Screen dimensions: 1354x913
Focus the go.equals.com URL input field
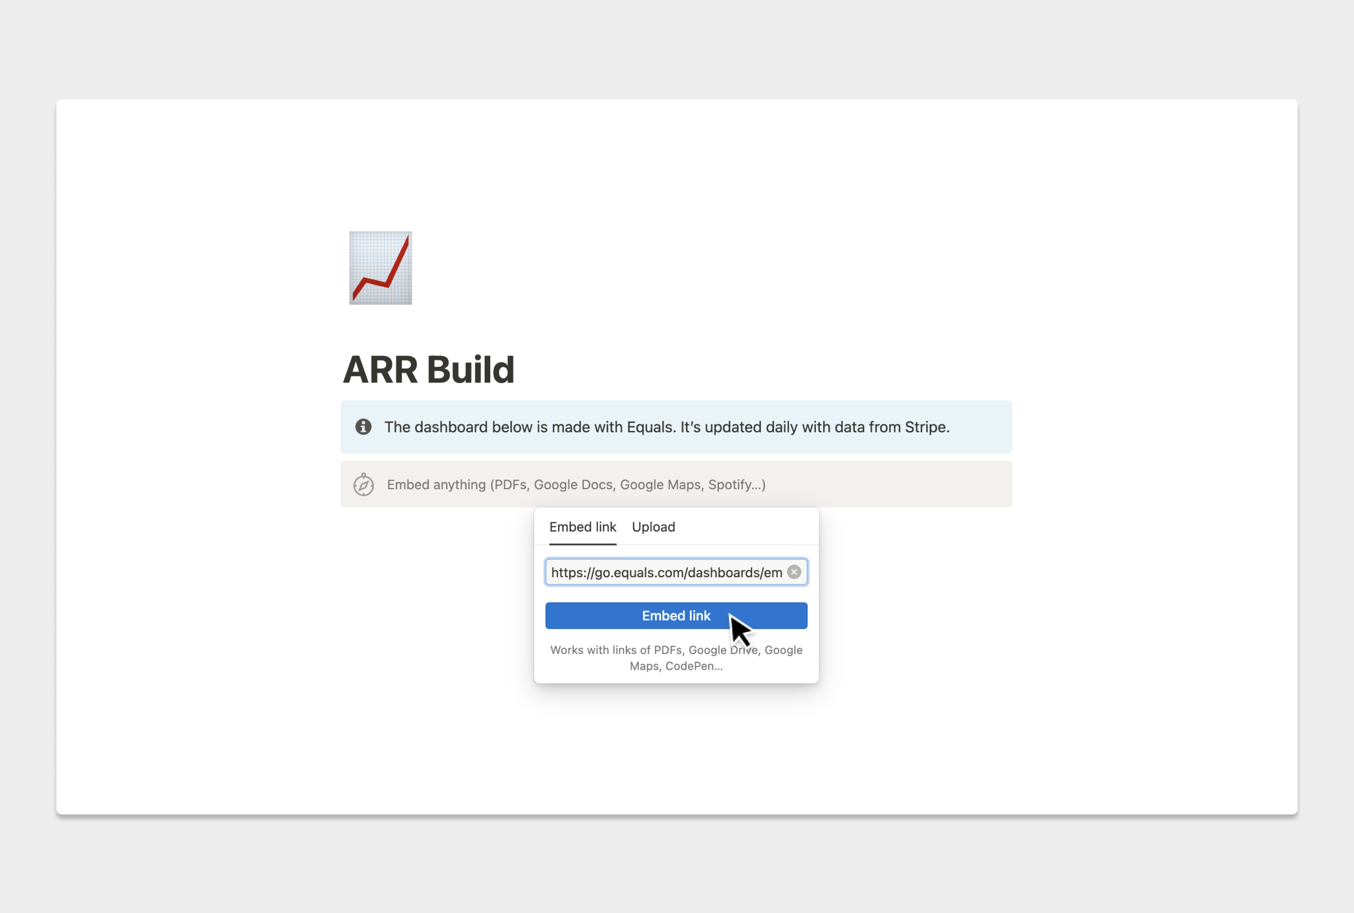(x=666, y=572)
